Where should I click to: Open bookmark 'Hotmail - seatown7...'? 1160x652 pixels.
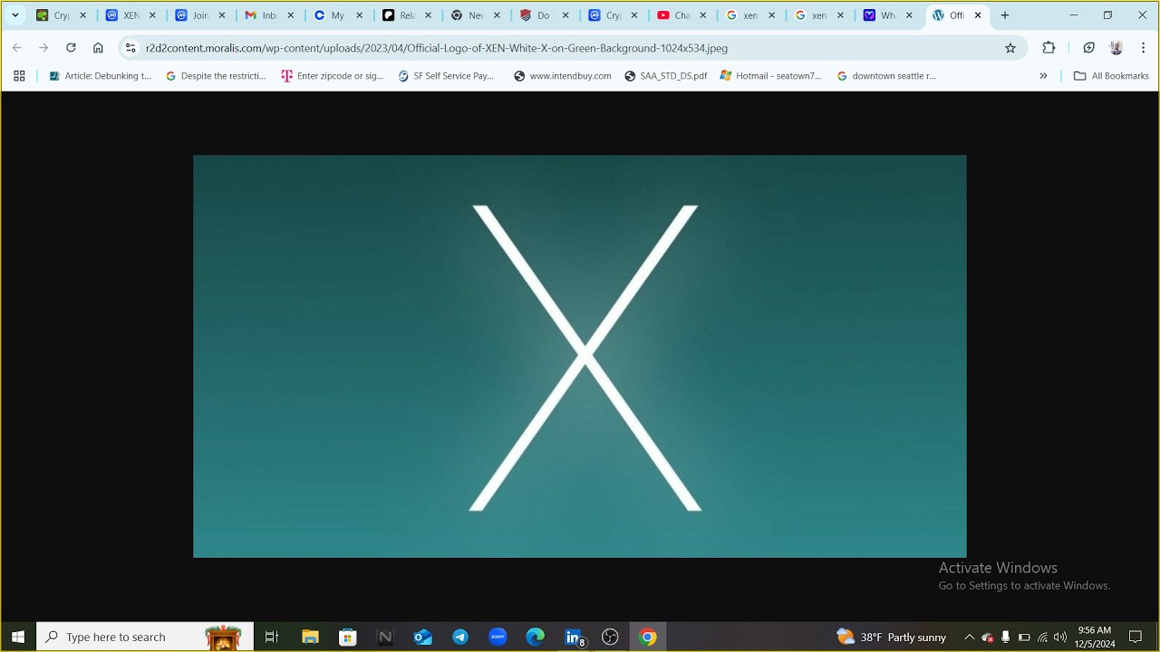pos(770,76)
